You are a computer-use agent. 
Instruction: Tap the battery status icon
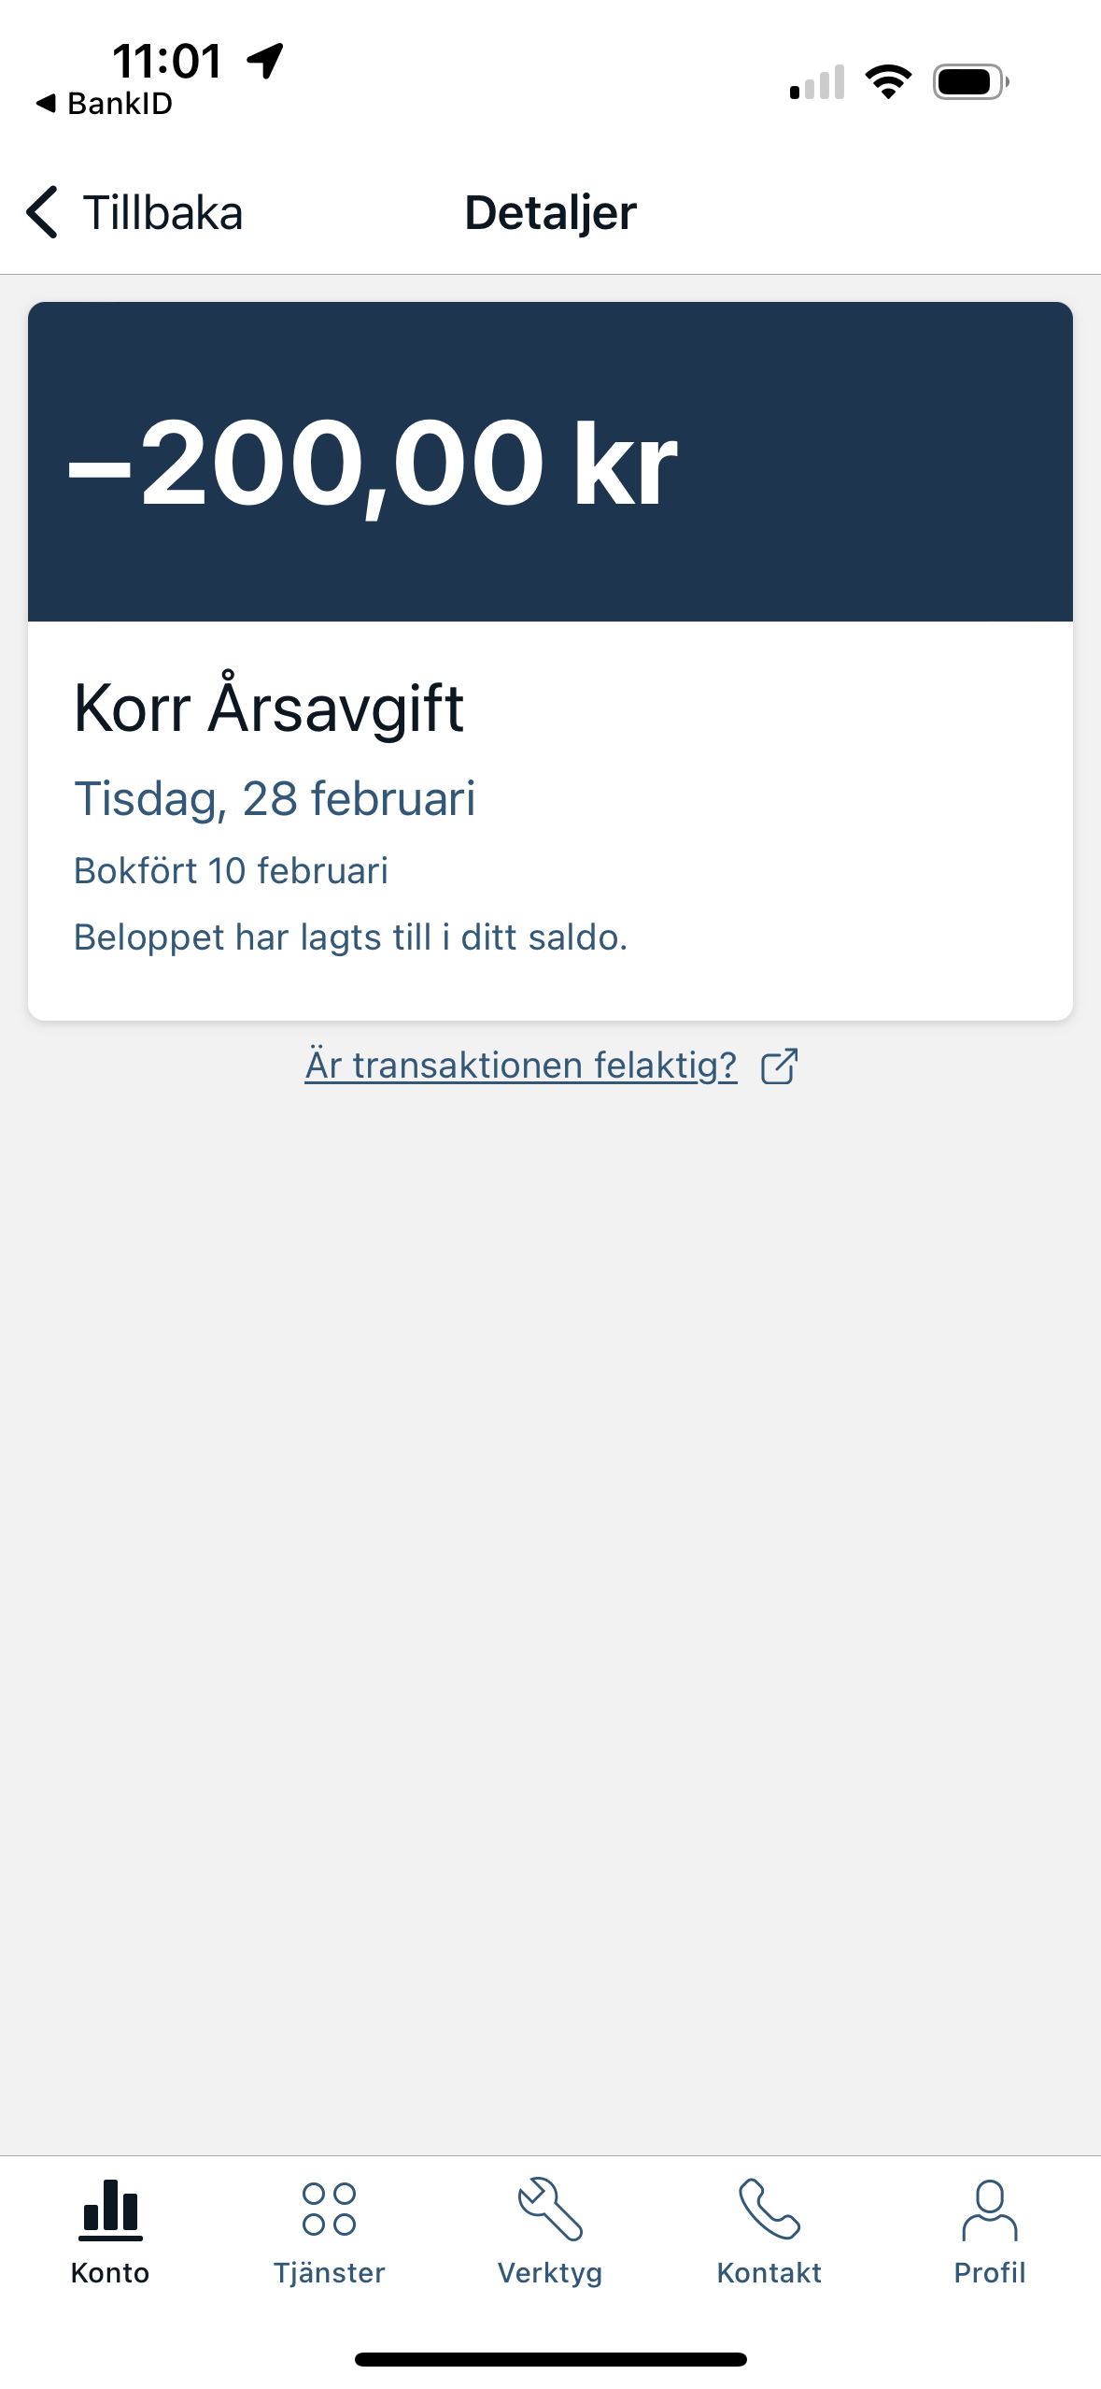pos(970,82)
